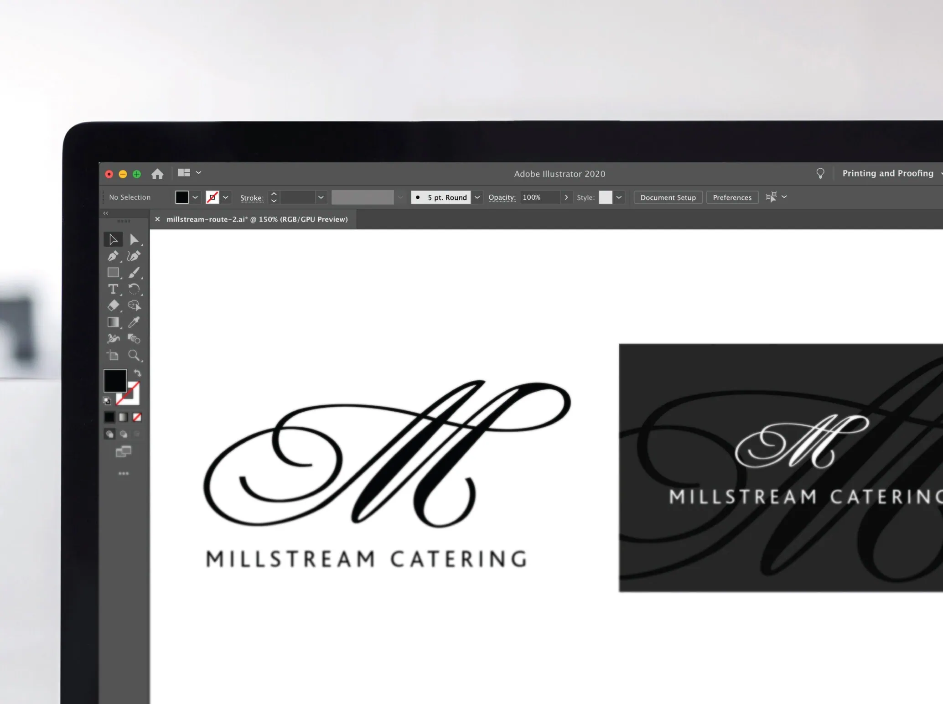Pick the Paintbrush tool
943x704 pixels.
[134, 272]
